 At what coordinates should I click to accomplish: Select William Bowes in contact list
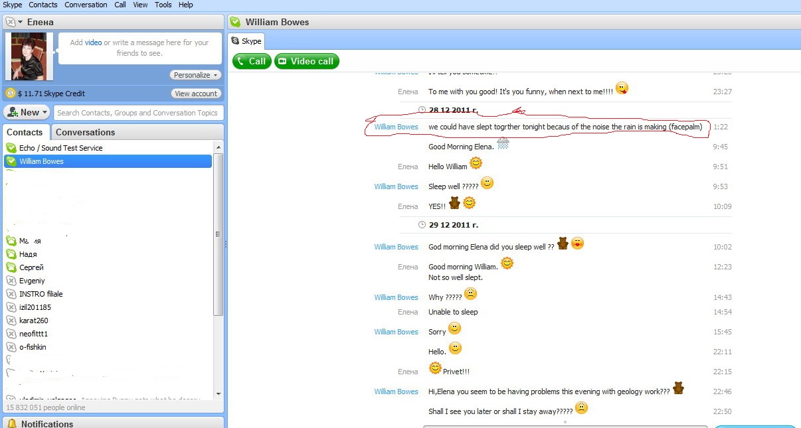(108, 161)
